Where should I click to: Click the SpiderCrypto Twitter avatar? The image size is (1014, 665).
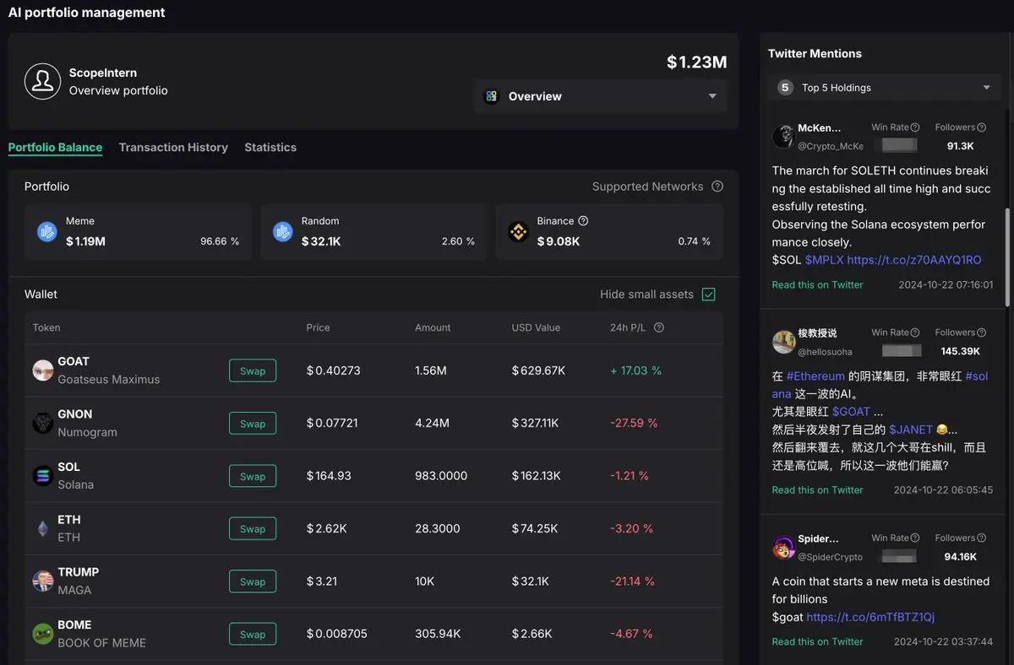(x=783, y=548)
